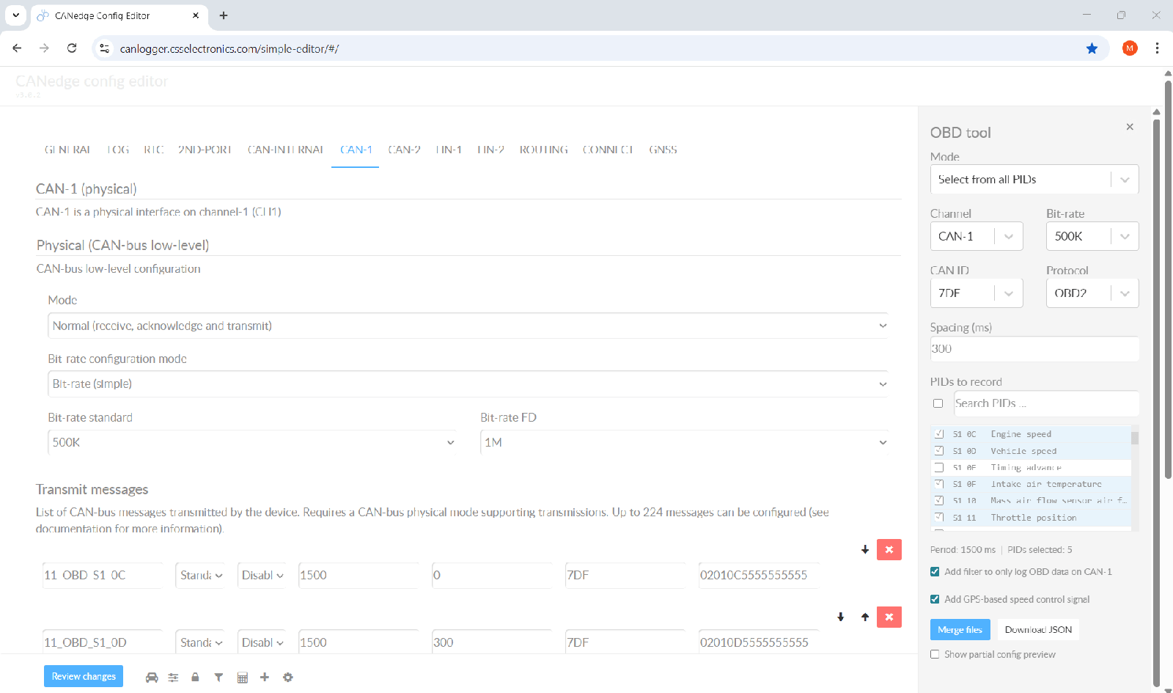1173x693 pixels.
Task: Click the plus icon in bottom toolbar
Action: tap(265, 678)
